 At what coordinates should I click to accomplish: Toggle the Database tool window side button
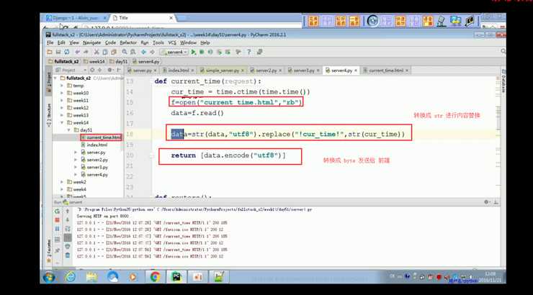pyautogui.click(x=503, y=81)
